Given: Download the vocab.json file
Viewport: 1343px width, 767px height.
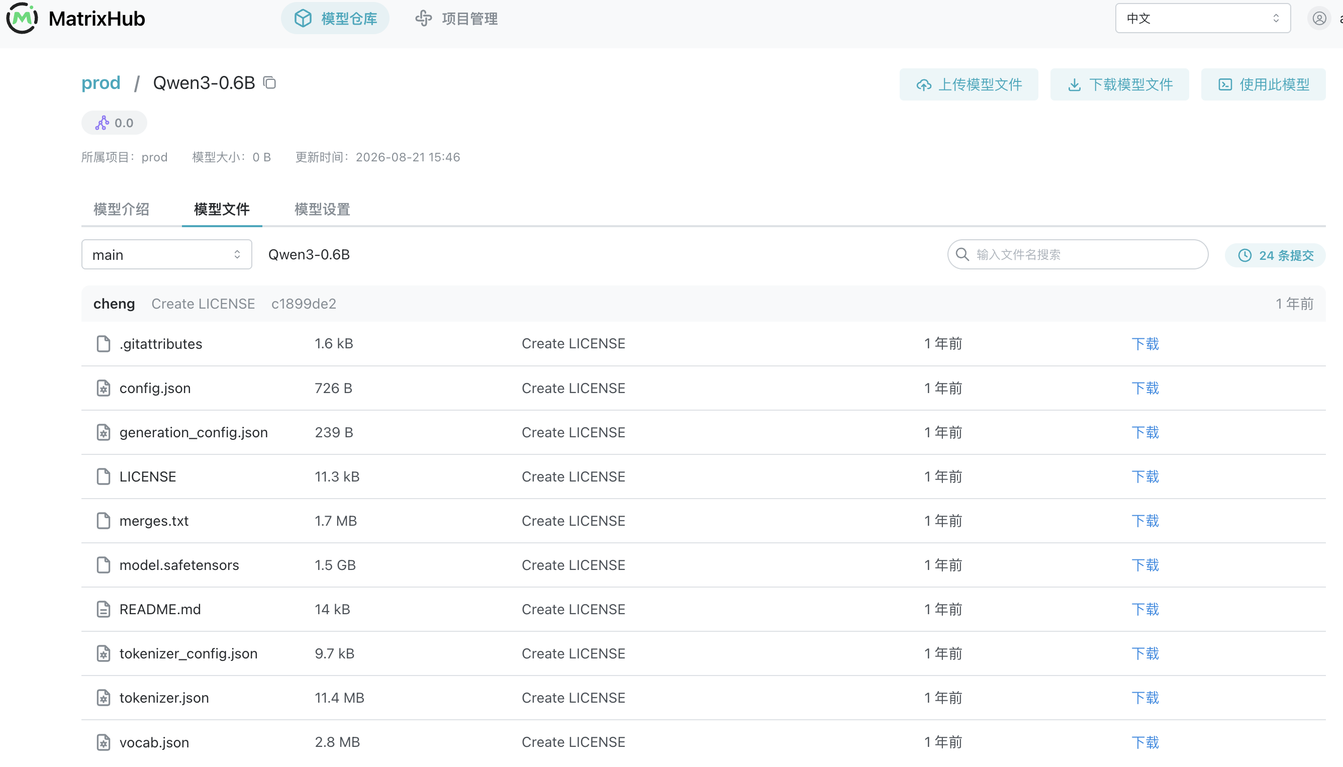Looking at the screenshot, I should tap(1145, 742).
